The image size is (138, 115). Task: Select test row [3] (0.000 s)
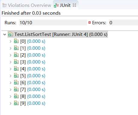click(x=33, y=62)
